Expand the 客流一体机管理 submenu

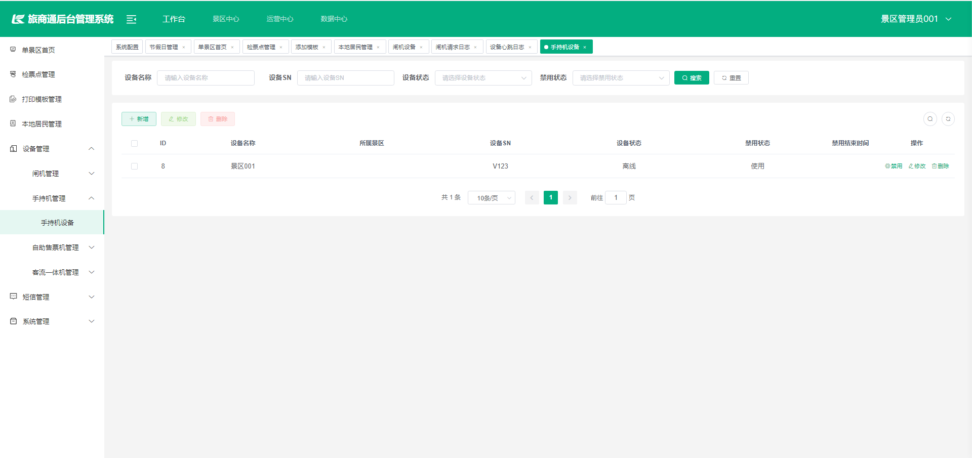[52, 272]
